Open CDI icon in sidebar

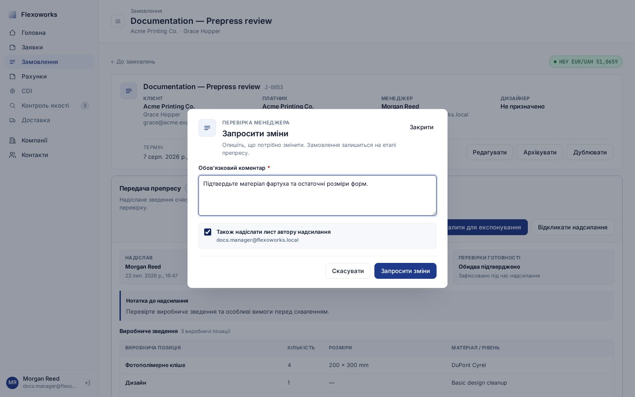click(x=13, y=91)
